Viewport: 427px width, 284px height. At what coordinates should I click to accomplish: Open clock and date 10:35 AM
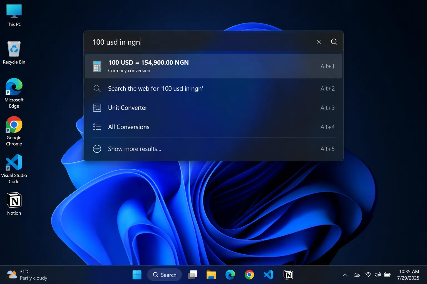pos(408,275)
